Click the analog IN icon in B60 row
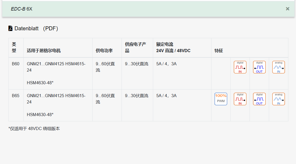The height and width of the screenshot is (164, 296). [278, 67]
